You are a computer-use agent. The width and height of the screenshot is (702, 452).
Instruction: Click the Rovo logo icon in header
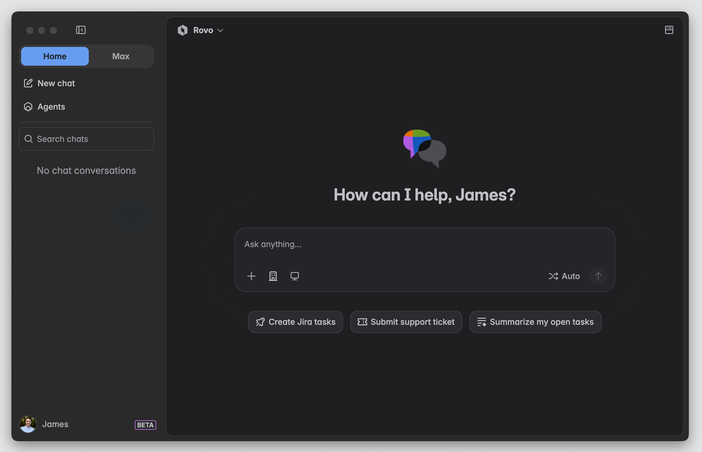pyautogui.click(x=183, y=30)
